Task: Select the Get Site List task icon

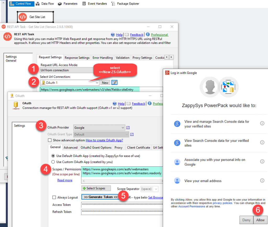Action: pos(23,17)
